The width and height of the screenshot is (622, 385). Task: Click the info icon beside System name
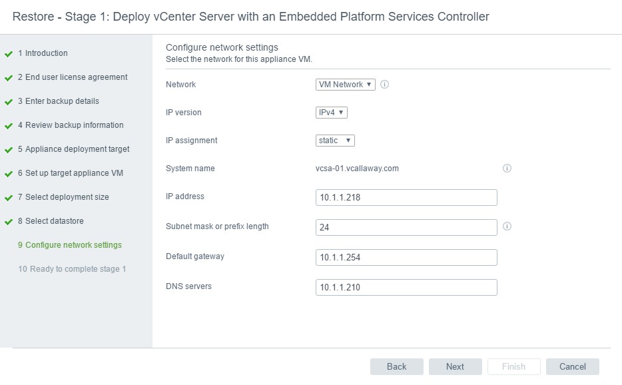tap(507, 169)
